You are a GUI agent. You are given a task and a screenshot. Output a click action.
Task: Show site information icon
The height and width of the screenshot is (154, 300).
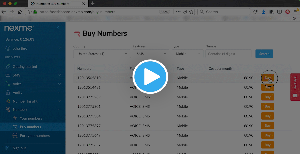click(x=29, y=12)
